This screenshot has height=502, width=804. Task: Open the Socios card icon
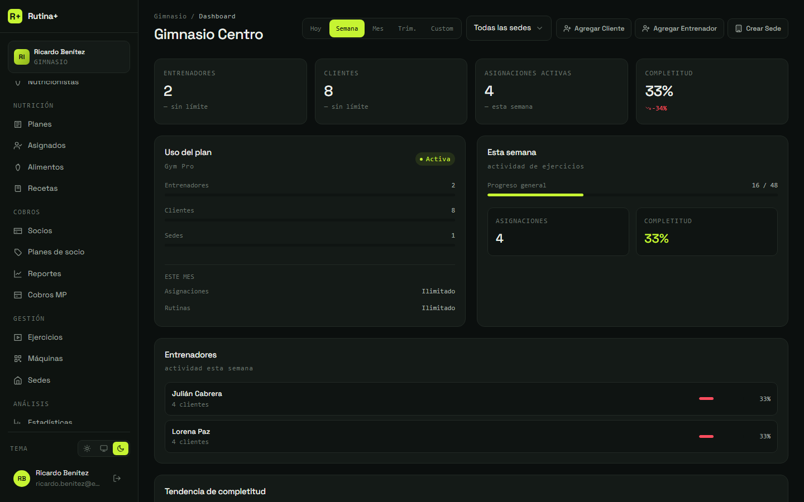click(18, 231)
